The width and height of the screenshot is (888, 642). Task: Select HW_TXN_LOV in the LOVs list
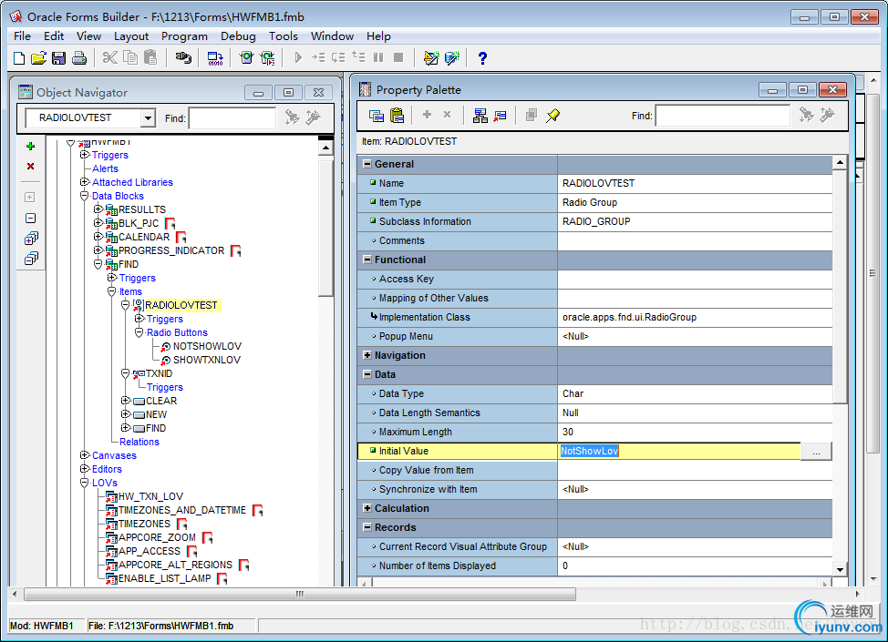point(150,496)
